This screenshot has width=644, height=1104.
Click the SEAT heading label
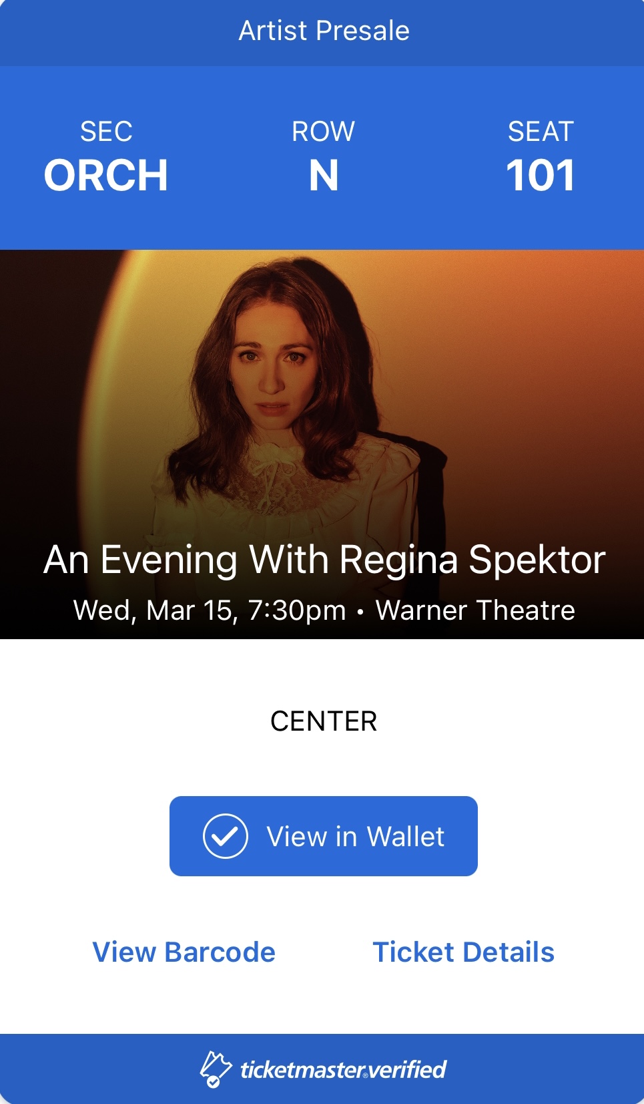coord(541,132)
